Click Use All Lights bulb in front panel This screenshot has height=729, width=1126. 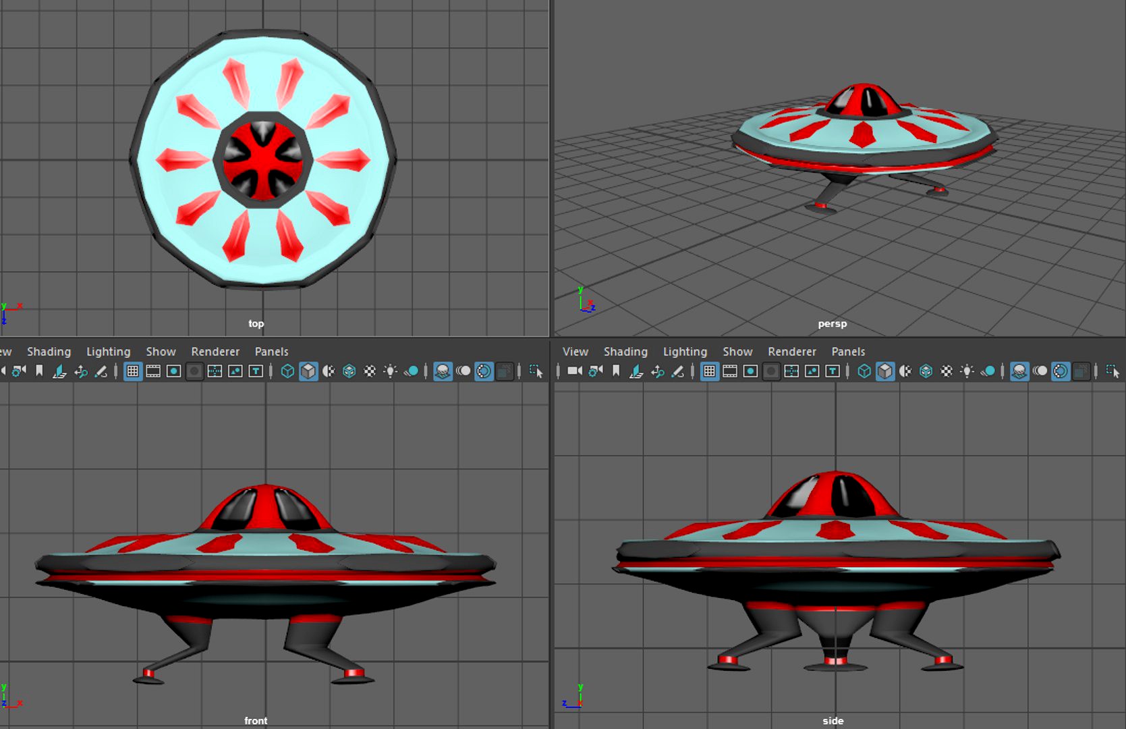tap(391, 371)
